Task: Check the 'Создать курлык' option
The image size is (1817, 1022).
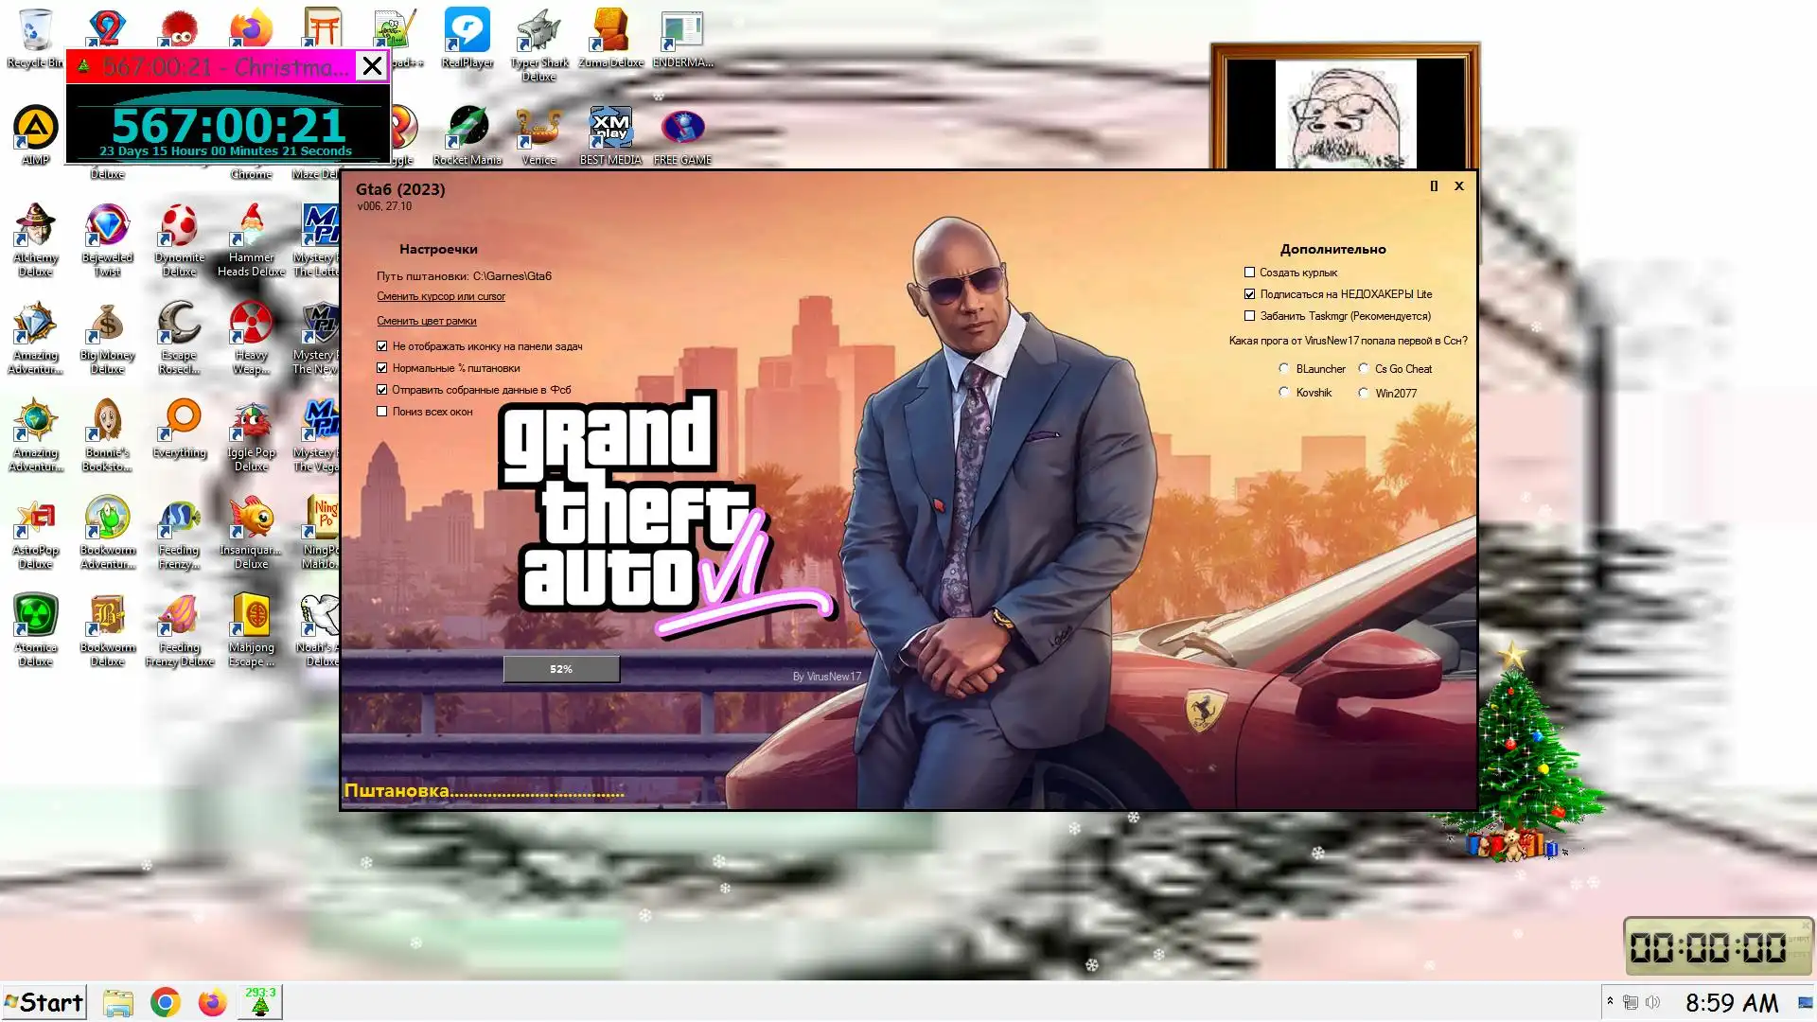Action: (1249, 273)
